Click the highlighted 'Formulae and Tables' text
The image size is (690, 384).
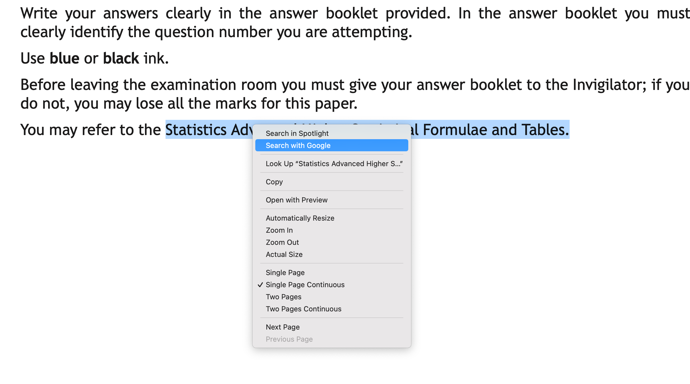point(495,130)
